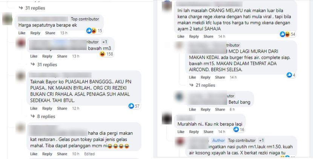The image size is (313, 159).
Task: Share the 'Murahlah ni.. Kau nk berapa lagi' comment
Action: (x=208, y=132)
